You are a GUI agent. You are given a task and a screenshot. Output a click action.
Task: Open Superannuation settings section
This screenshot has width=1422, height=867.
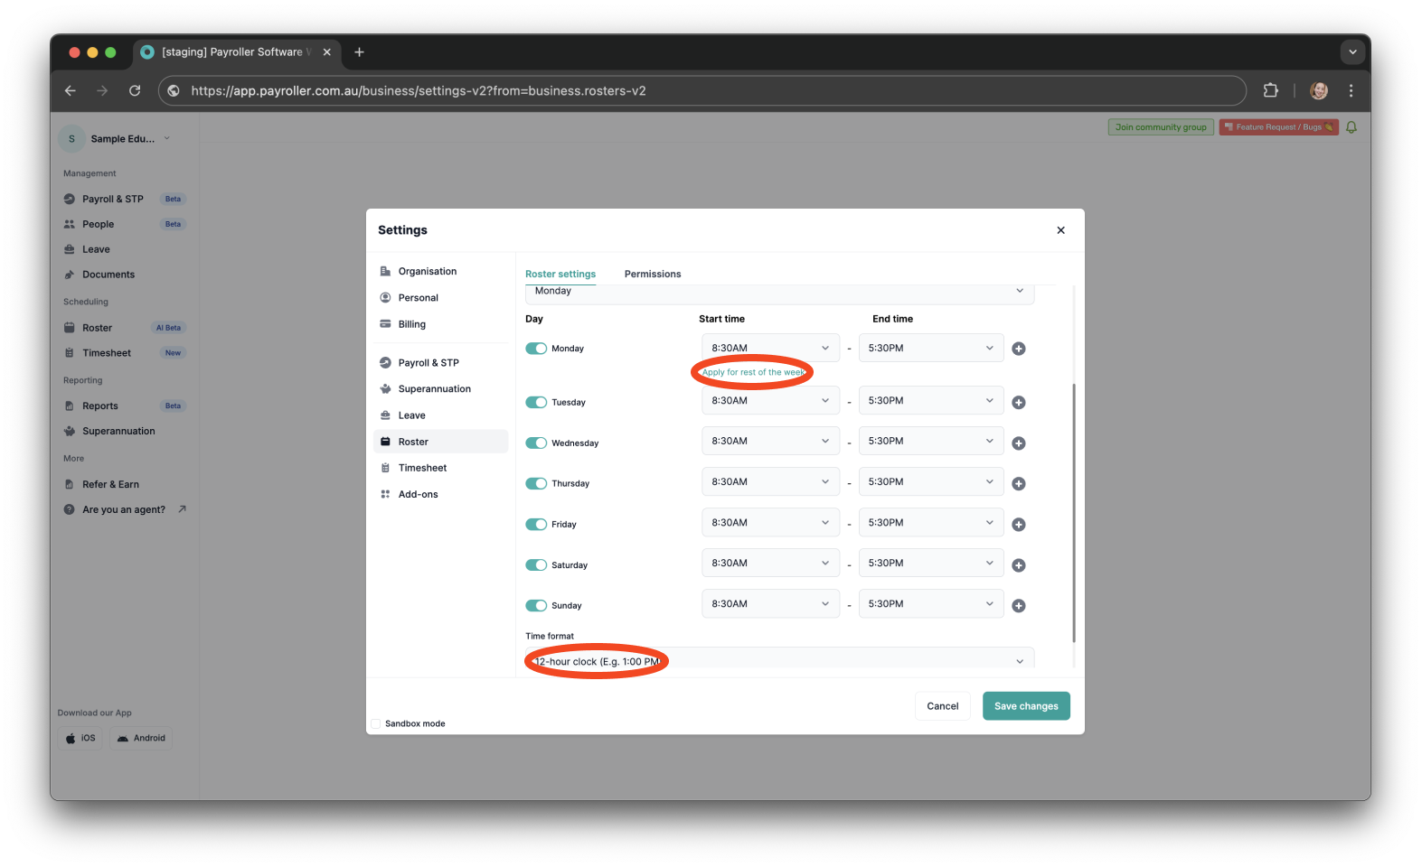(x=441, y=389)
